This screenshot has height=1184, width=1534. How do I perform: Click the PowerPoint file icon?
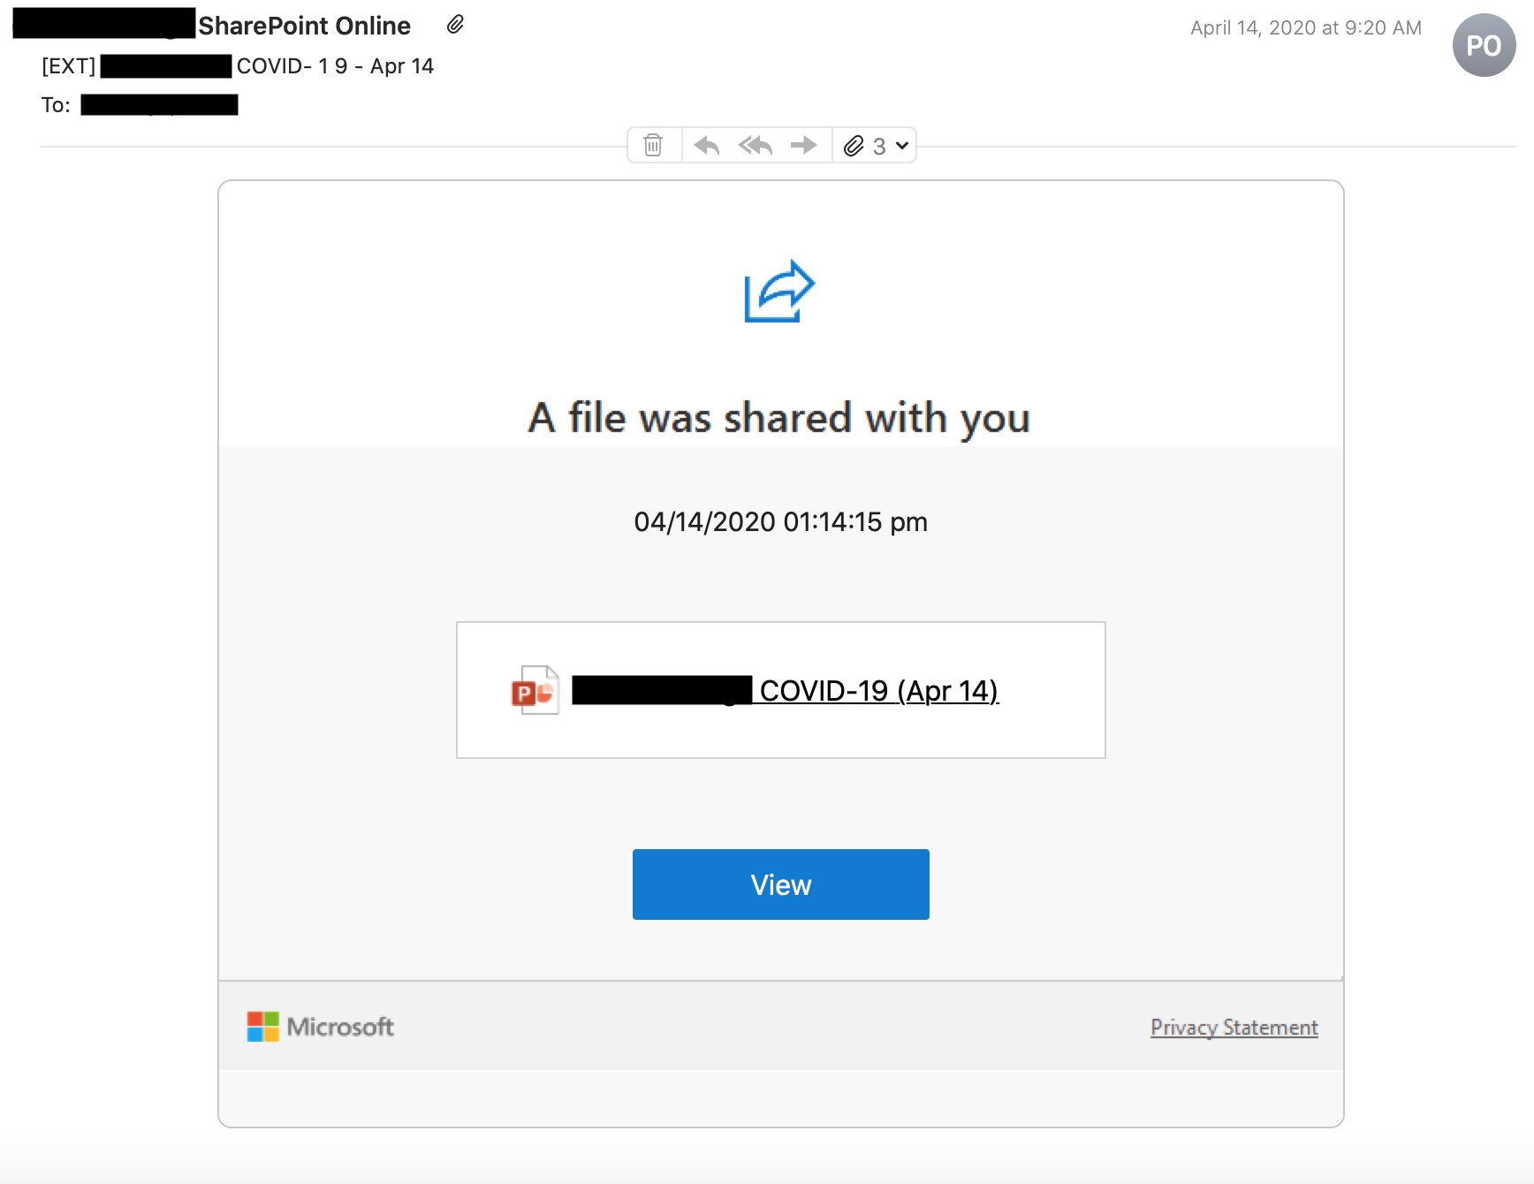535,690
